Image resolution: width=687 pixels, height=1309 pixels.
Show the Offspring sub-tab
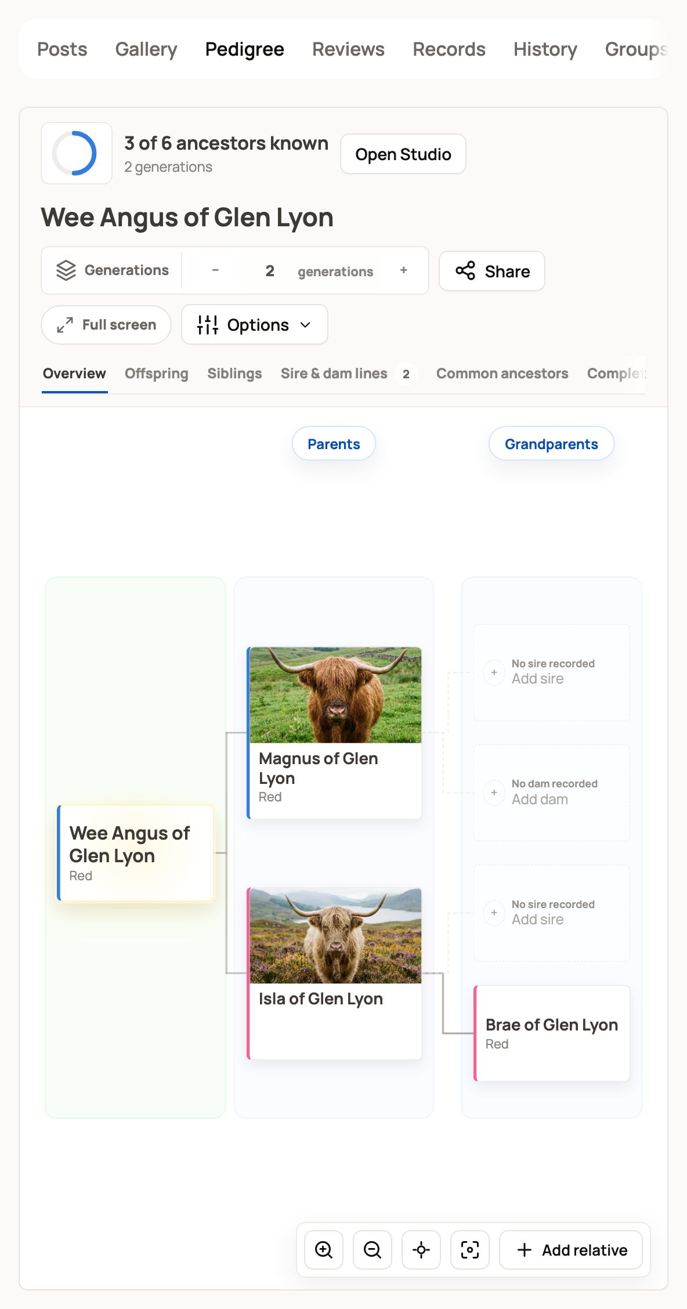pos(157,374)
